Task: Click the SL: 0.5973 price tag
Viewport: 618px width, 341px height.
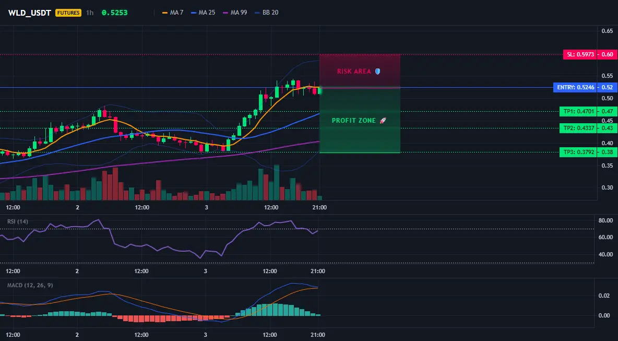Action: coord(579,54)
